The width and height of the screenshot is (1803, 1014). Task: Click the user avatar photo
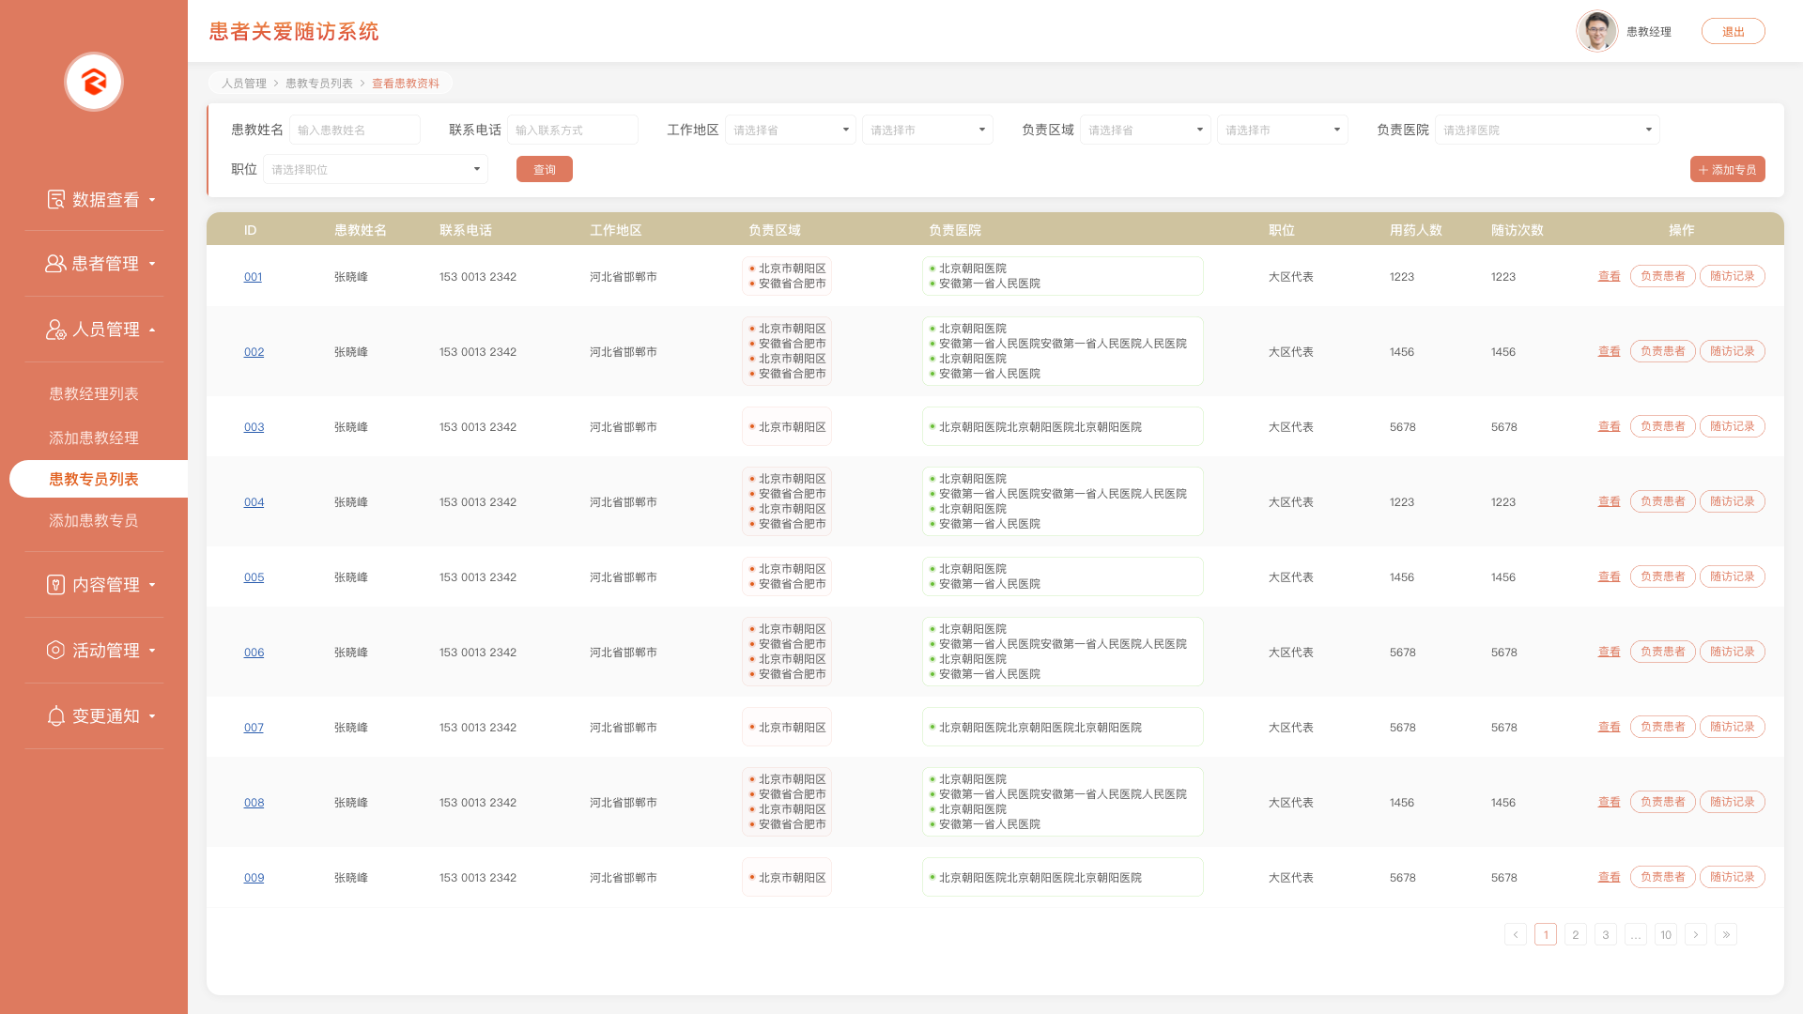[1596, 31]
